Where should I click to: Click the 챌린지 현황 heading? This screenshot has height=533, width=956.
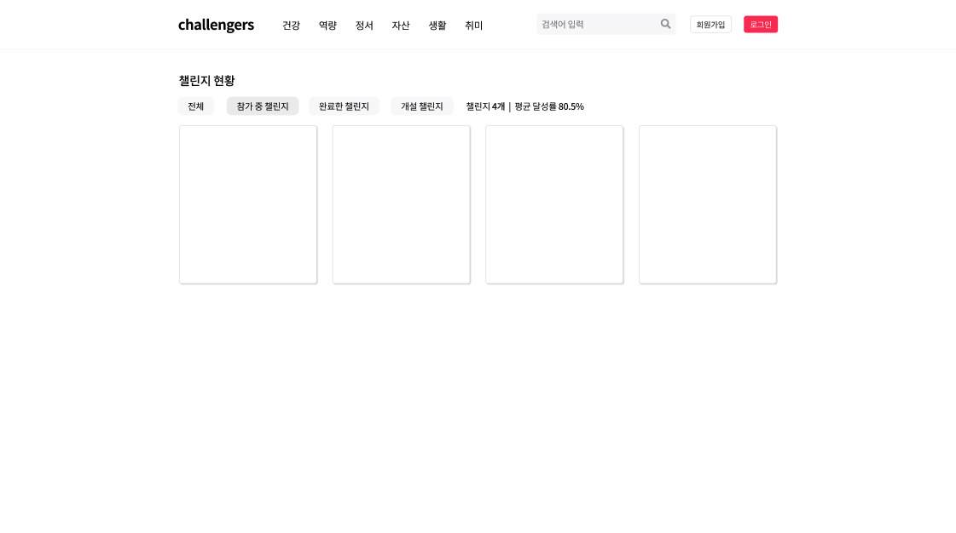pyautogui.click(x=206, y=80)
